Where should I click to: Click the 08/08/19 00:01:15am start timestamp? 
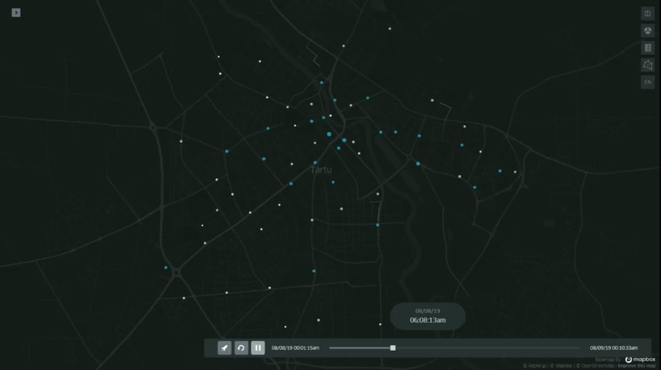point(295,348)
